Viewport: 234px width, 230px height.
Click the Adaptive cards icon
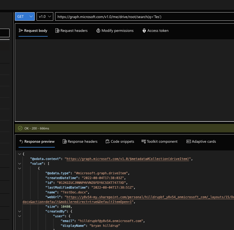coord(189,142)
